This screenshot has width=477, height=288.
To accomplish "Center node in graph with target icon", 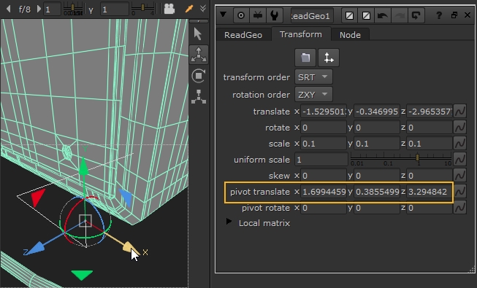I will (241, 15).
